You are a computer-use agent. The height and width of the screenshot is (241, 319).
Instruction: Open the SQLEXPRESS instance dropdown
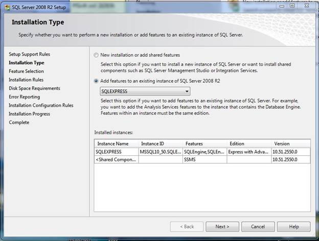(x=145, y=91)
